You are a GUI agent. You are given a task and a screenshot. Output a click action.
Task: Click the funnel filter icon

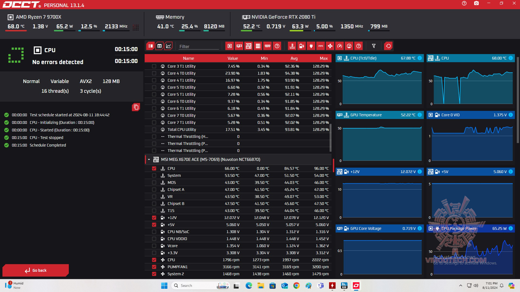[x=373, y=46]
